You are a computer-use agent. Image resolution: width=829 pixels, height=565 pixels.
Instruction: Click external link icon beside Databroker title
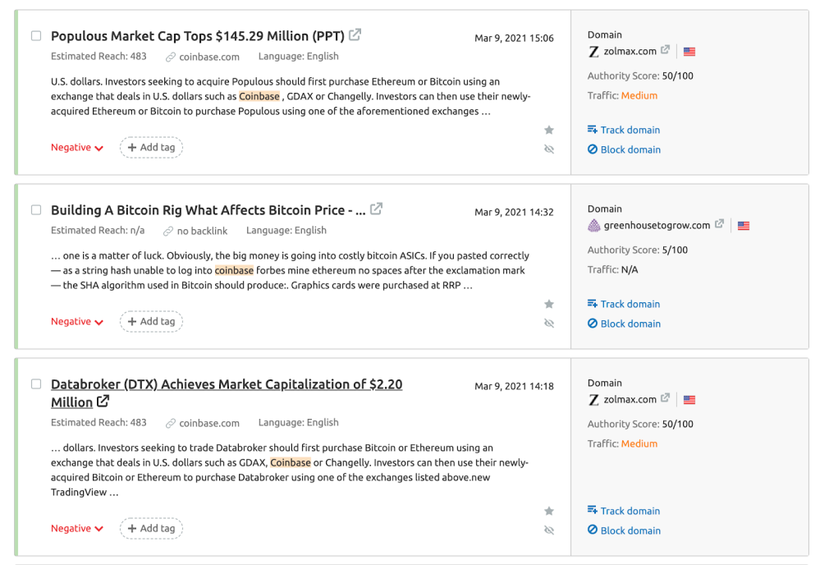103,402
